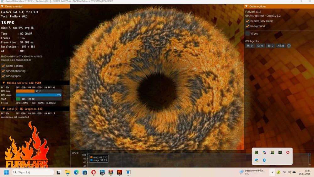Click the VRAM 10% (197 MB) bar
The height and width of the screenshot is (177, 314).
[x=39, y=99]
